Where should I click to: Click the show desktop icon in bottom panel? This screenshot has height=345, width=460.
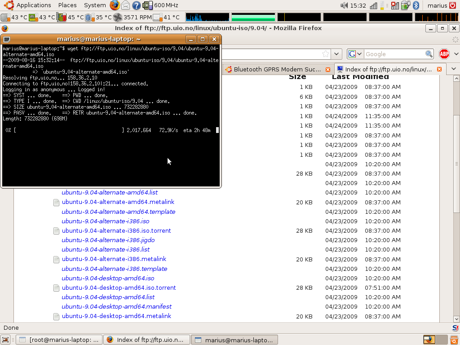click(x=5, y=340)
